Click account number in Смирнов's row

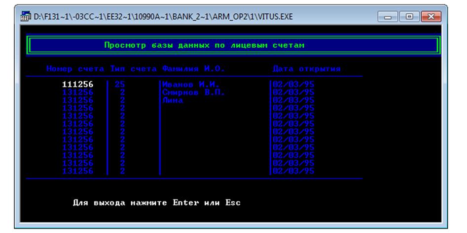pyautogui.click(x=78, y=92)
